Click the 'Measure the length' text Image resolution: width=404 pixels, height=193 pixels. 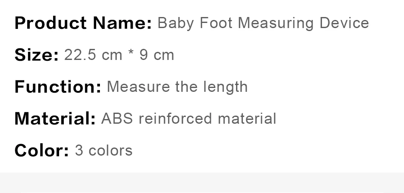point(177,87)
